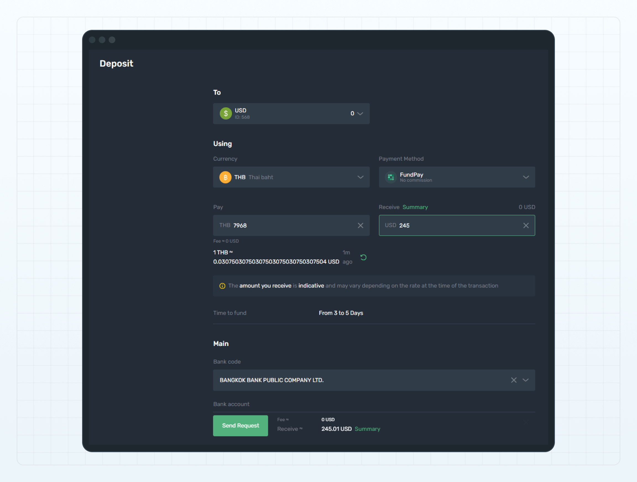Clear the selected Bangkok Bank code
637x482 pixels.
point(513,380)
